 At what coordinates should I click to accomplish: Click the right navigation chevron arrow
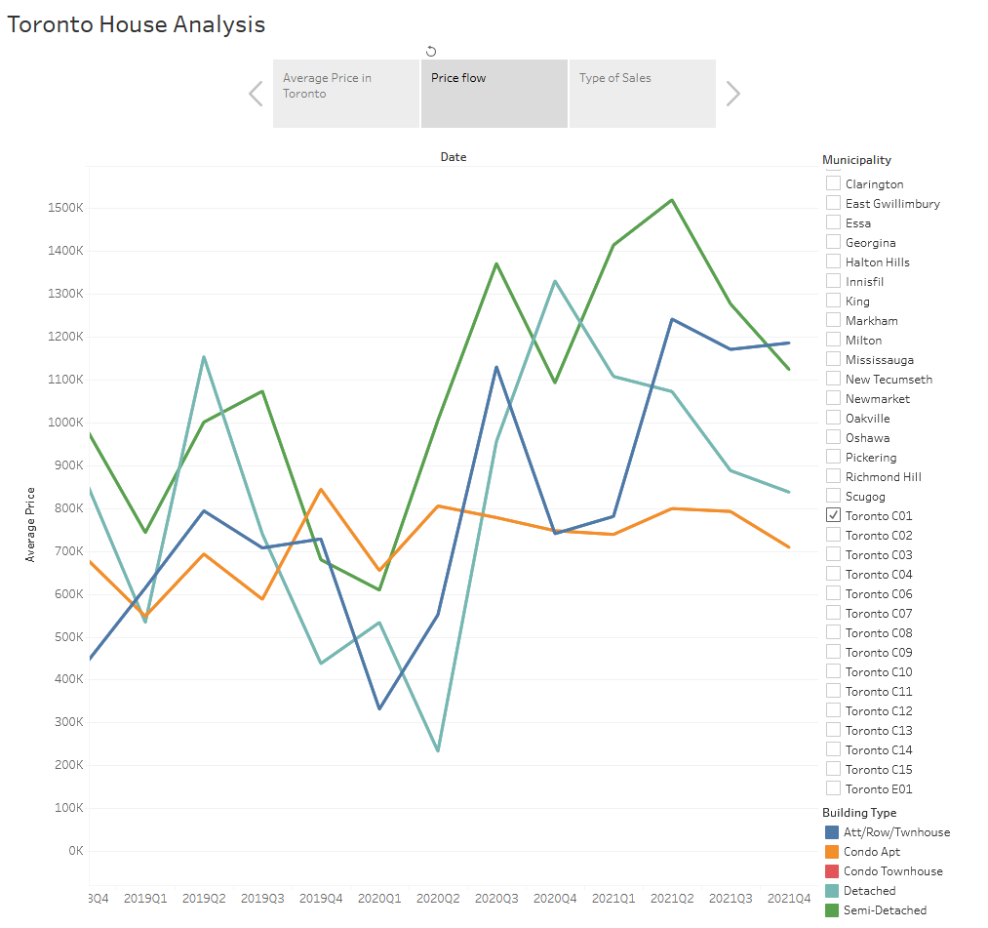pos(731,94)
